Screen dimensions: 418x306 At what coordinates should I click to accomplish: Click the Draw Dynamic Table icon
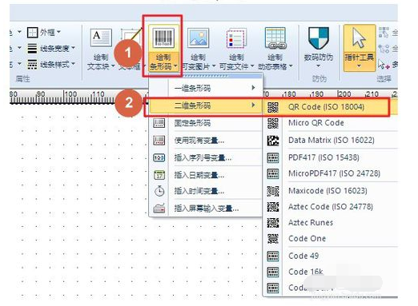tap(275, 38)
